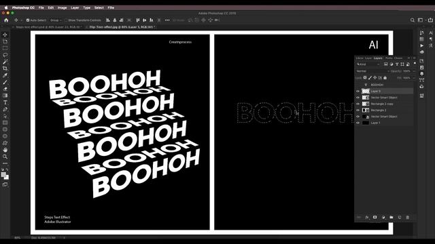The image size is (435, 244).
Task: Click the Align top edges icon
Action: point(138,20)
